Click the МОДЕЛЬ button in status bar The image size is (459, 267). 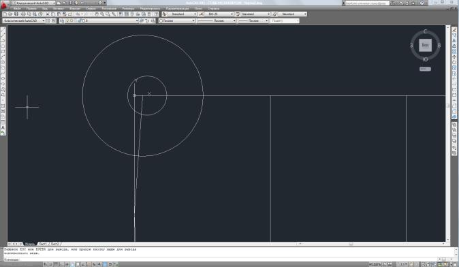click(x=375, y=264)
